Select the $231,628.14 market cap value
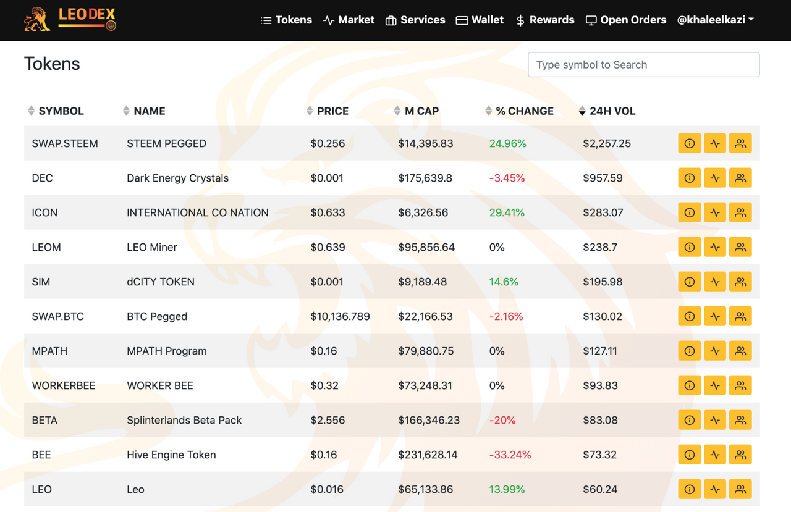 [428, 455]
